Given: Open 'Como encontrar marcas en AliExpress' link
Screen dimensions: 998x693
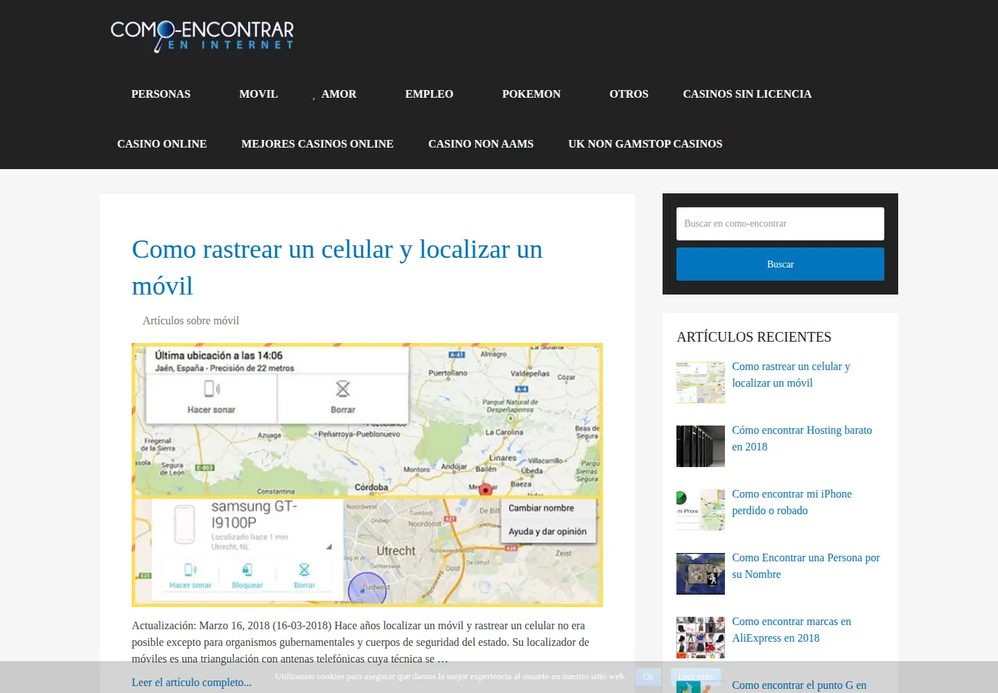Looking at the screenshot, I should point(791,630).
